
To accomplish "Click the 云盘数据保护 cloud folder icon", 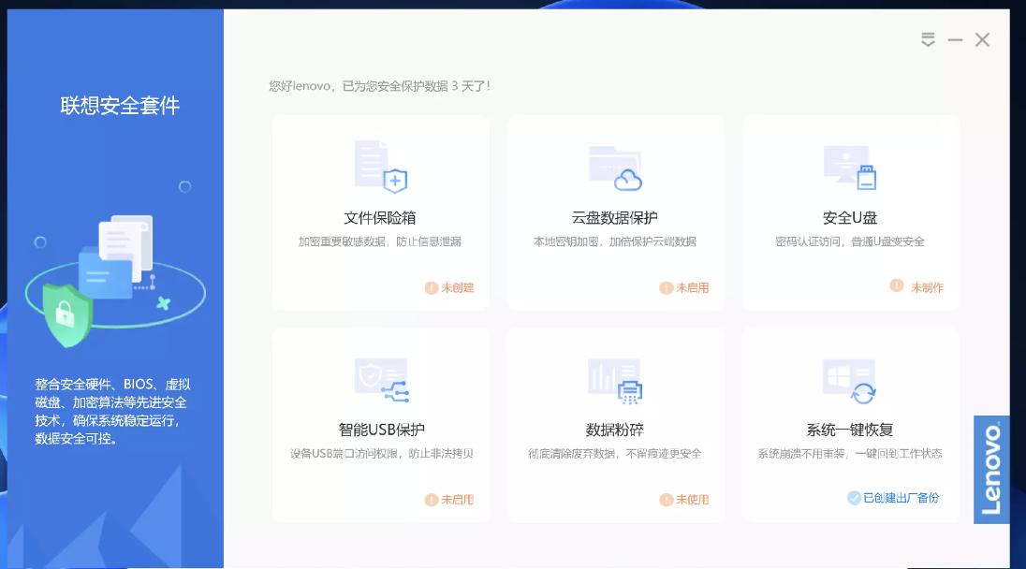I will point(615,168).
